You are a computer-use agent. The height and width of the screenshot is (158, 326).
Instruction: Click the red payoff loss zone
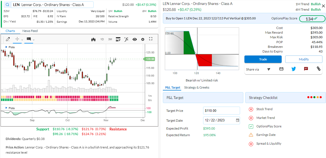204,60
